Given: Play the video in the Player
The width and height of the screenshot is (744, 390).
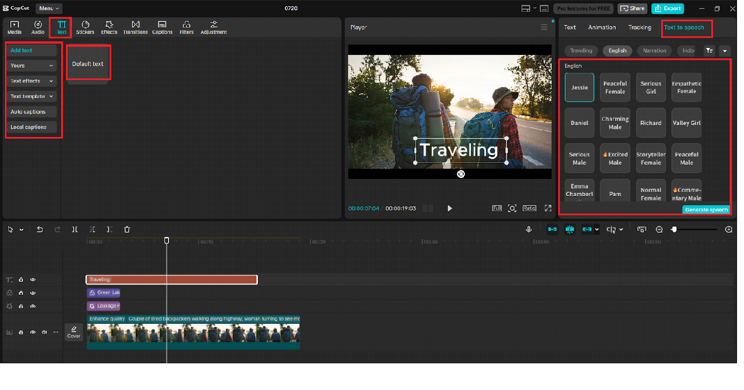Looking at the screenshot, I should [x=450, y=208].
